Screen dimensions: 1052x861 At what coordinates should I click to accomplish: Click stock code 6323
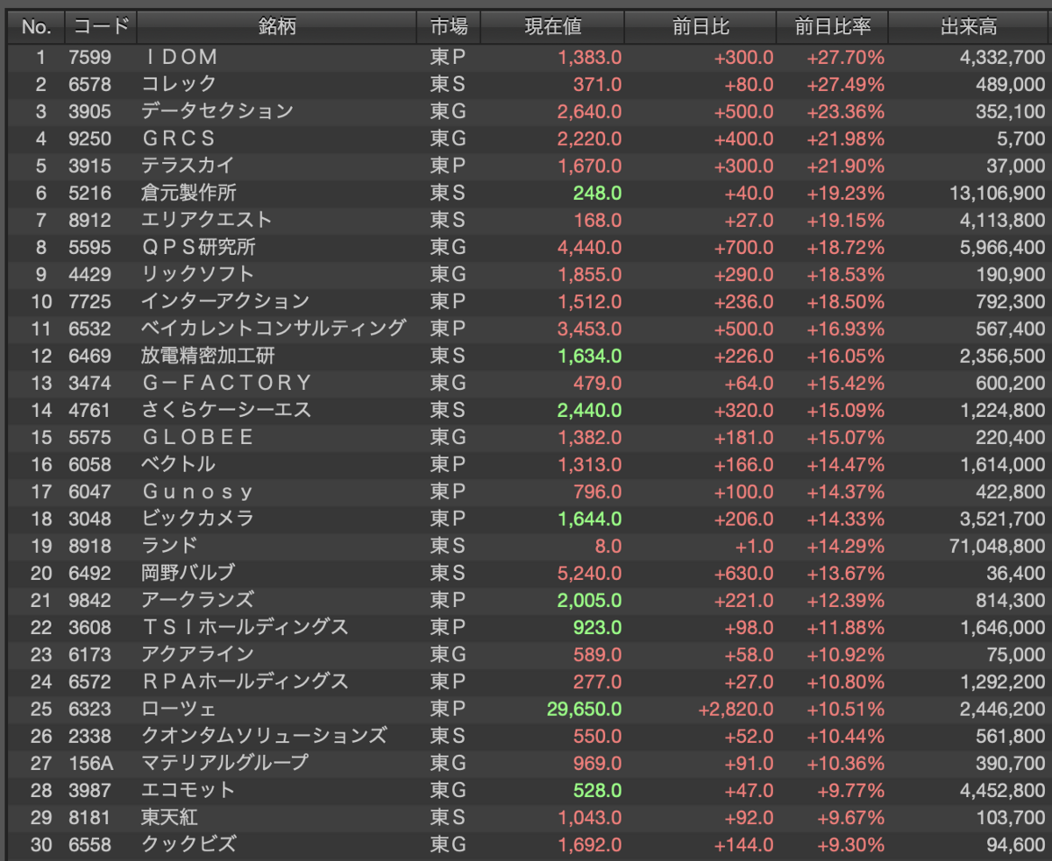click(x=89, y=709)
